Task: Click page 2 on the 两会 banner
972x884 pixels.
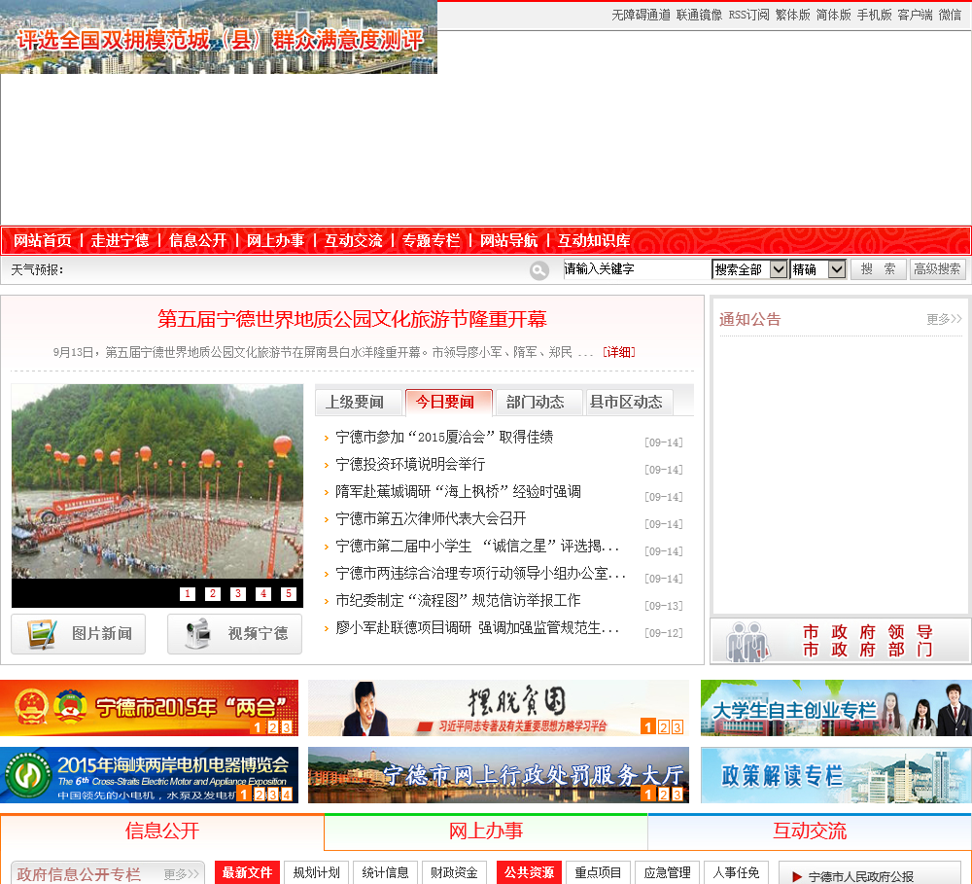Action: click(273, 727)
